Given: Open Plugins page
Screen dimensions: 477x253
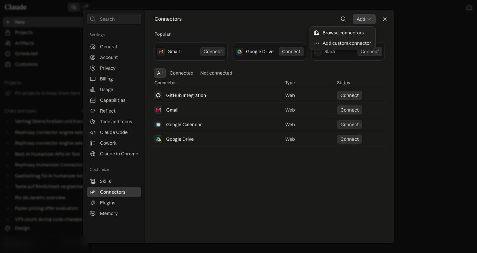Looking at the screenshot, I should point(114,203).
